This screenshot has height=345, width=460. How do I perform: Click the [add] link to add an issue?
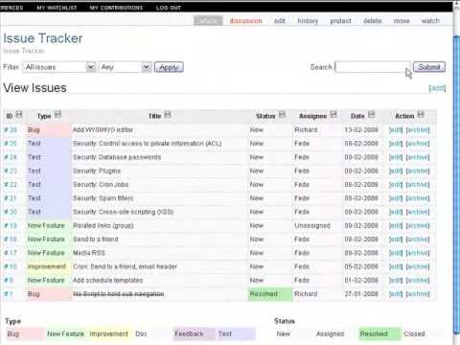click(437, 88)
